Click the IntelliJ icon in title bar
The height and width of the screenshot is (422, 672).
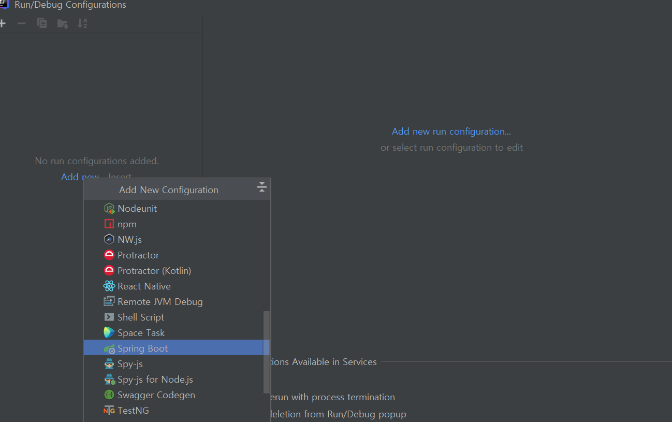(4, 5)
